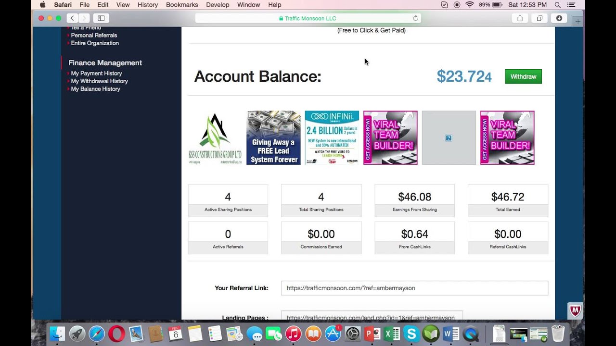Screen dimensions: 616x346
Task: Open the Help menu
Action: pyautogui.click(x=275, y=5)
